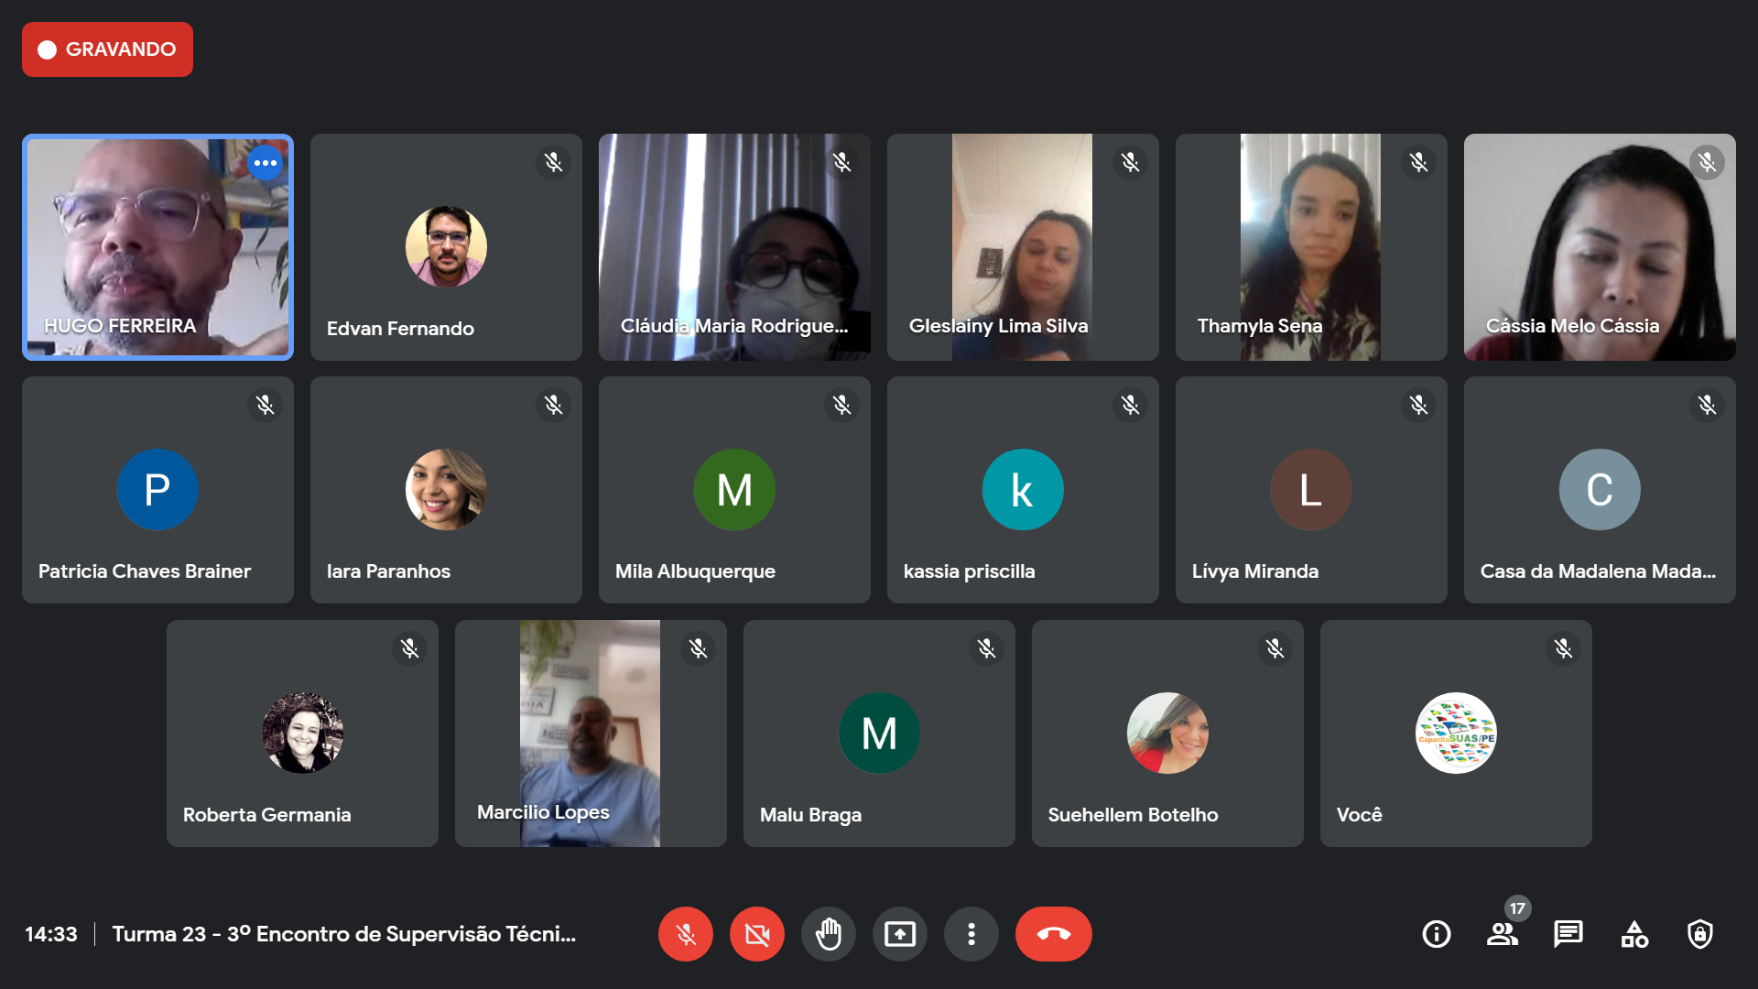Open options dots on Hugo Ferreira tile
Screen dimensions: 1758x989
pos(266,163)
